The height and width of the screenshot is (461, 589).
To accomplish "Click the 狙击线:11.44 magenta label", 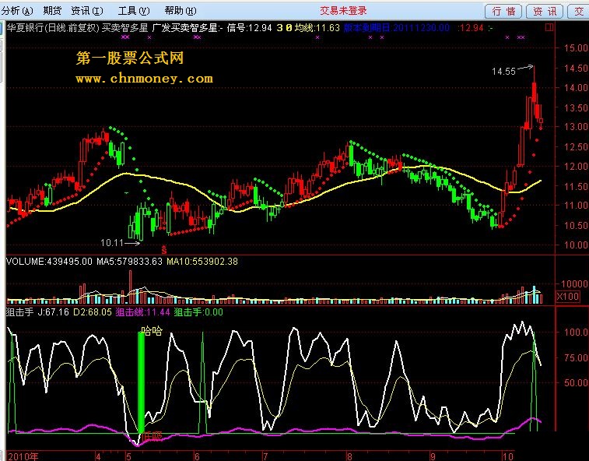I will pyautogui.click(x=142, y=312).
